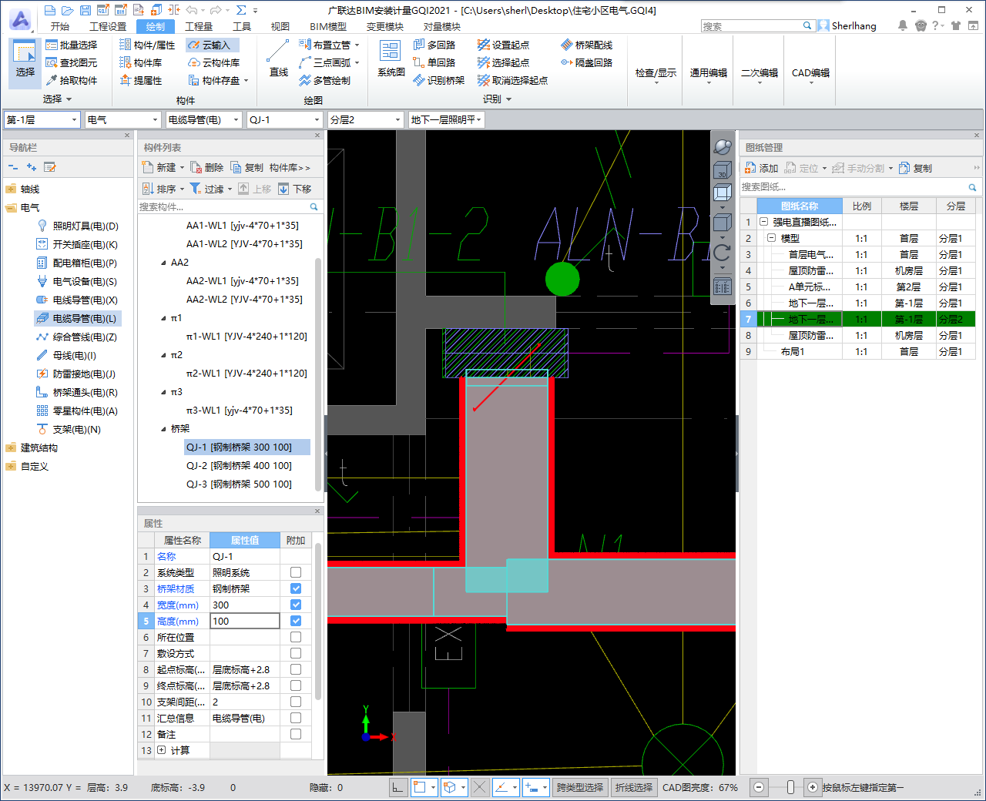This screenshot has height=801, width=986.
Task: Click 隔盒回路 junction box circuit
Action: click(586, 62)
